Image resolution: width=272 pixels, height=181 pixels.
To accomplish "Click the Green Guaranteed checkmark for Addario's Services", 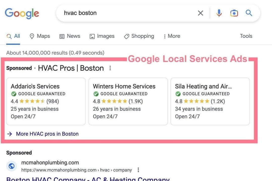I will click(14, 94).
